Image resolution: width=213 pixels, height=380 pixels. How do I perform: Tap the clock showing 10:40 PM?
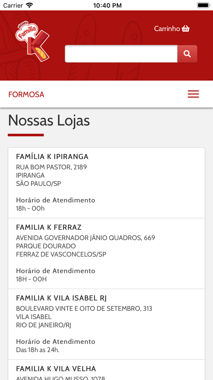[107, 5]
